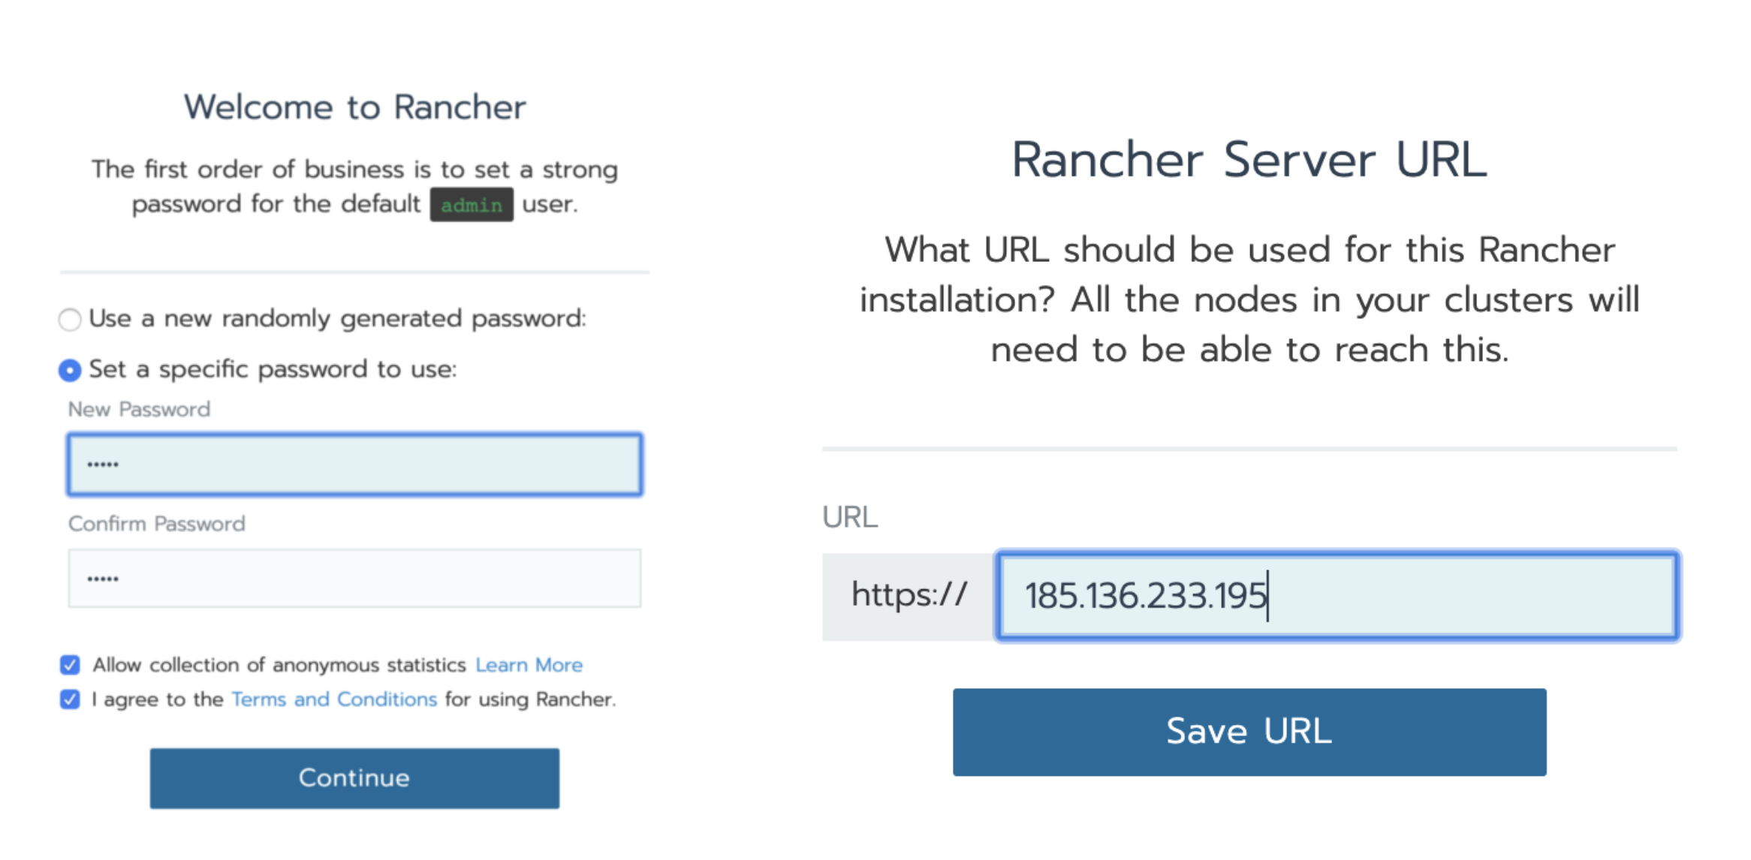Click the text 'for using Rancher'

click(x=530, y=699)
